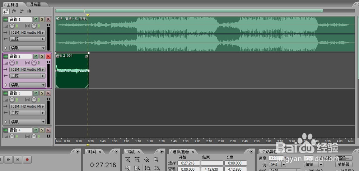Open 音轨 2 output 主控 menu
Viewport: 359px width, 171px height.
[27, 76]
